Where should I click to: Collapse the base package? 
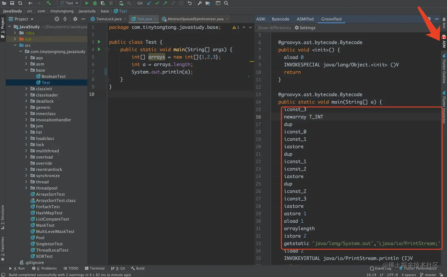27,70
